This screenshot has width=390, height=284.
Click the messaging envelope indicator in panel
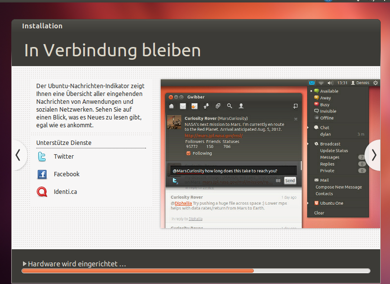click(x=312, y=83)
